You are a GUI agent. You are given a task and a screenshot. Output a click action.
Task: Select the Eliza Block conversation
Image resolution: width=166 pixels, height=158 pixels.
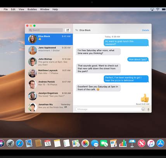tap(49, 39)
